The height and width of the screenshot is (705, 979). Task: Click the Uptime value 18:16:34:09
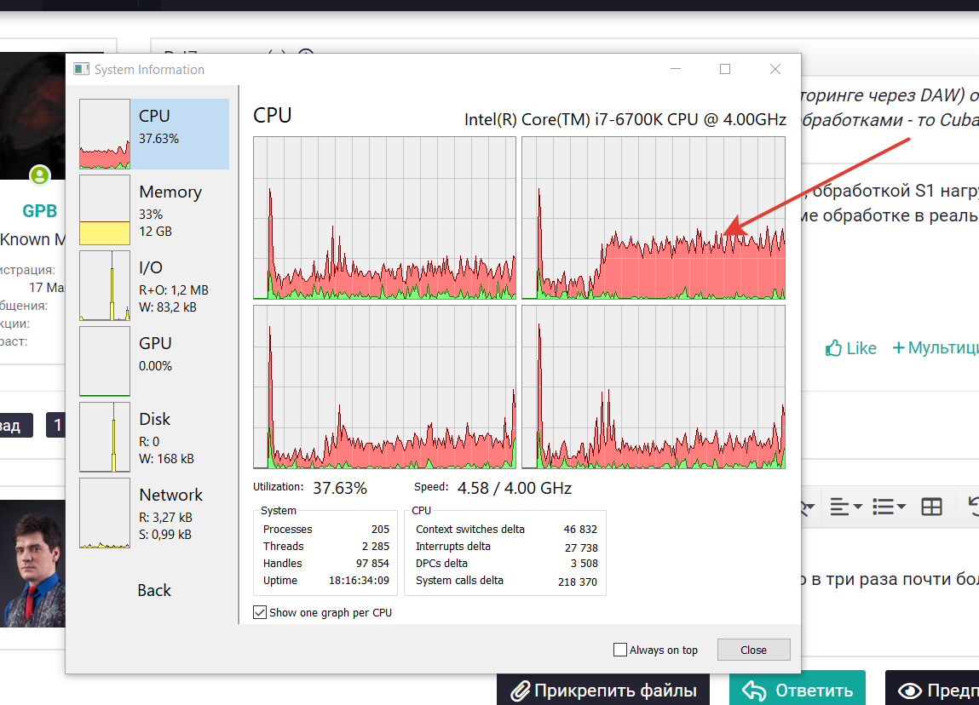point(359,580)
